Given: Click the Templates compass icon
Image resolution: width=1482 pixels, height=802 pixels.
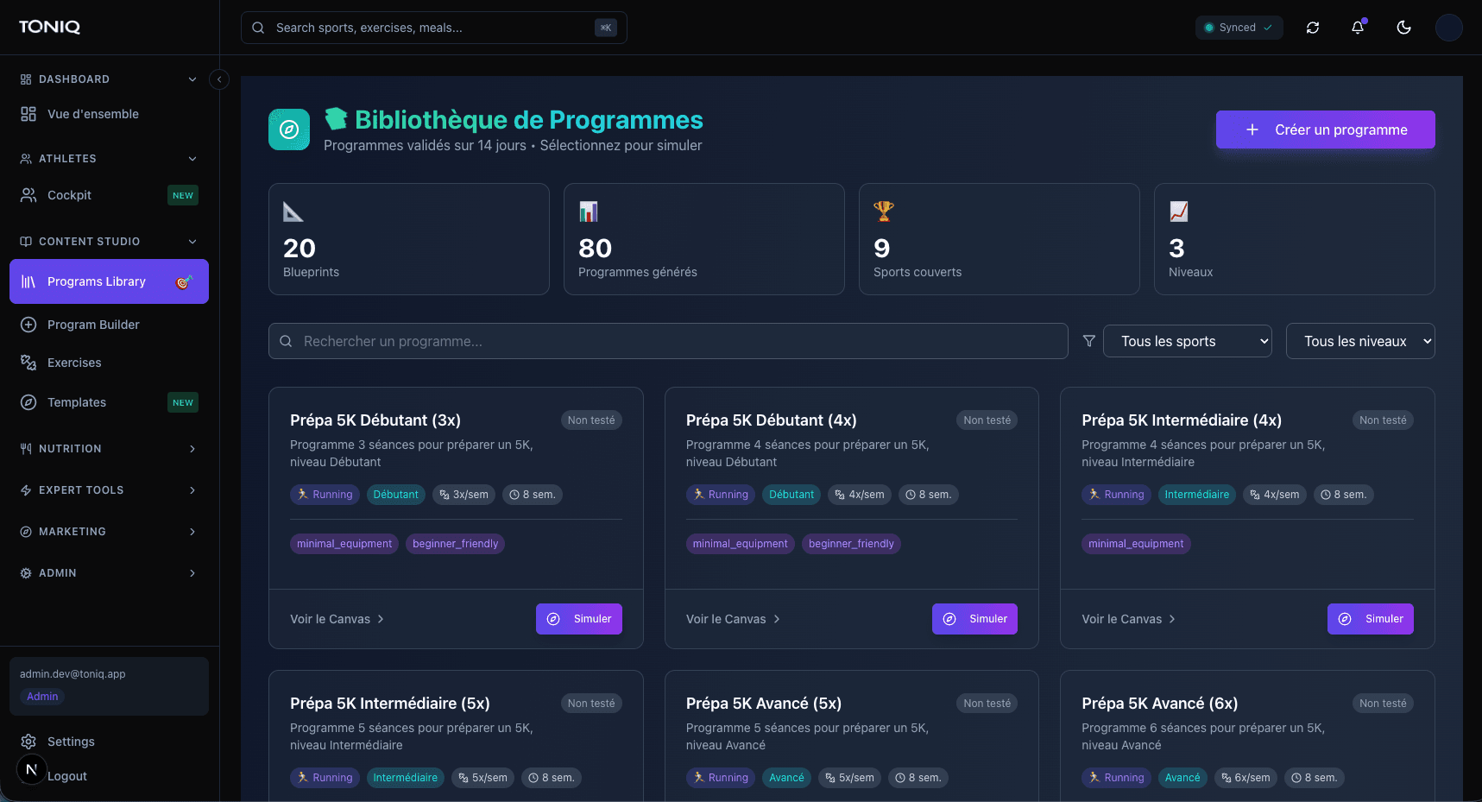Looking at the screenshot, I should tap(28, 402).
